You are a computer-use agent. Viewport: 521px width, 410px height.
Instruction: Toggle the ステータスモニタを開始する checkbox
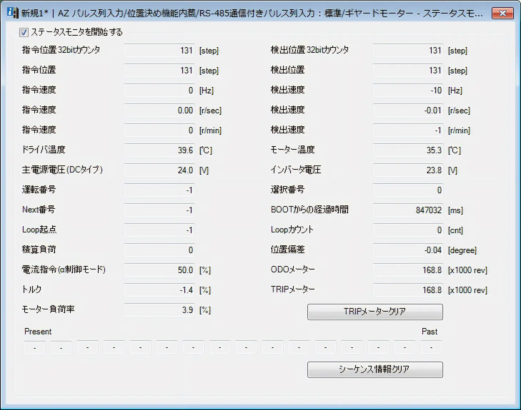pyautogui.click(x=24, y=32)
